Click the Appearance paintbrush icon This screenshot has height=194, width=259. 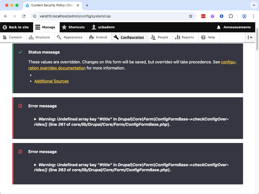click(x=59, y=37)
